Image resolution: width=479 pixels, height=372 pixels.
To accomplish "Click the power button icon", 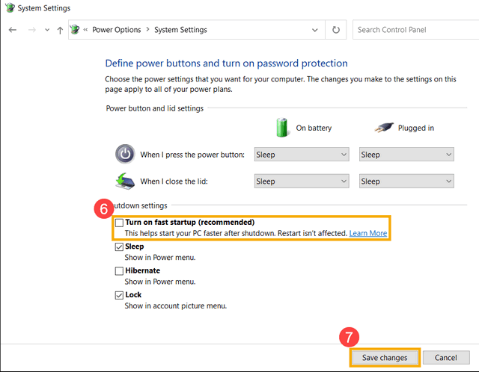I will click(x=125, y=154).
